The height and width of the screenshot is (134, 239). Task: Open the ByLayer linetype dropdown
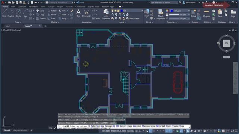coord(179,18)
